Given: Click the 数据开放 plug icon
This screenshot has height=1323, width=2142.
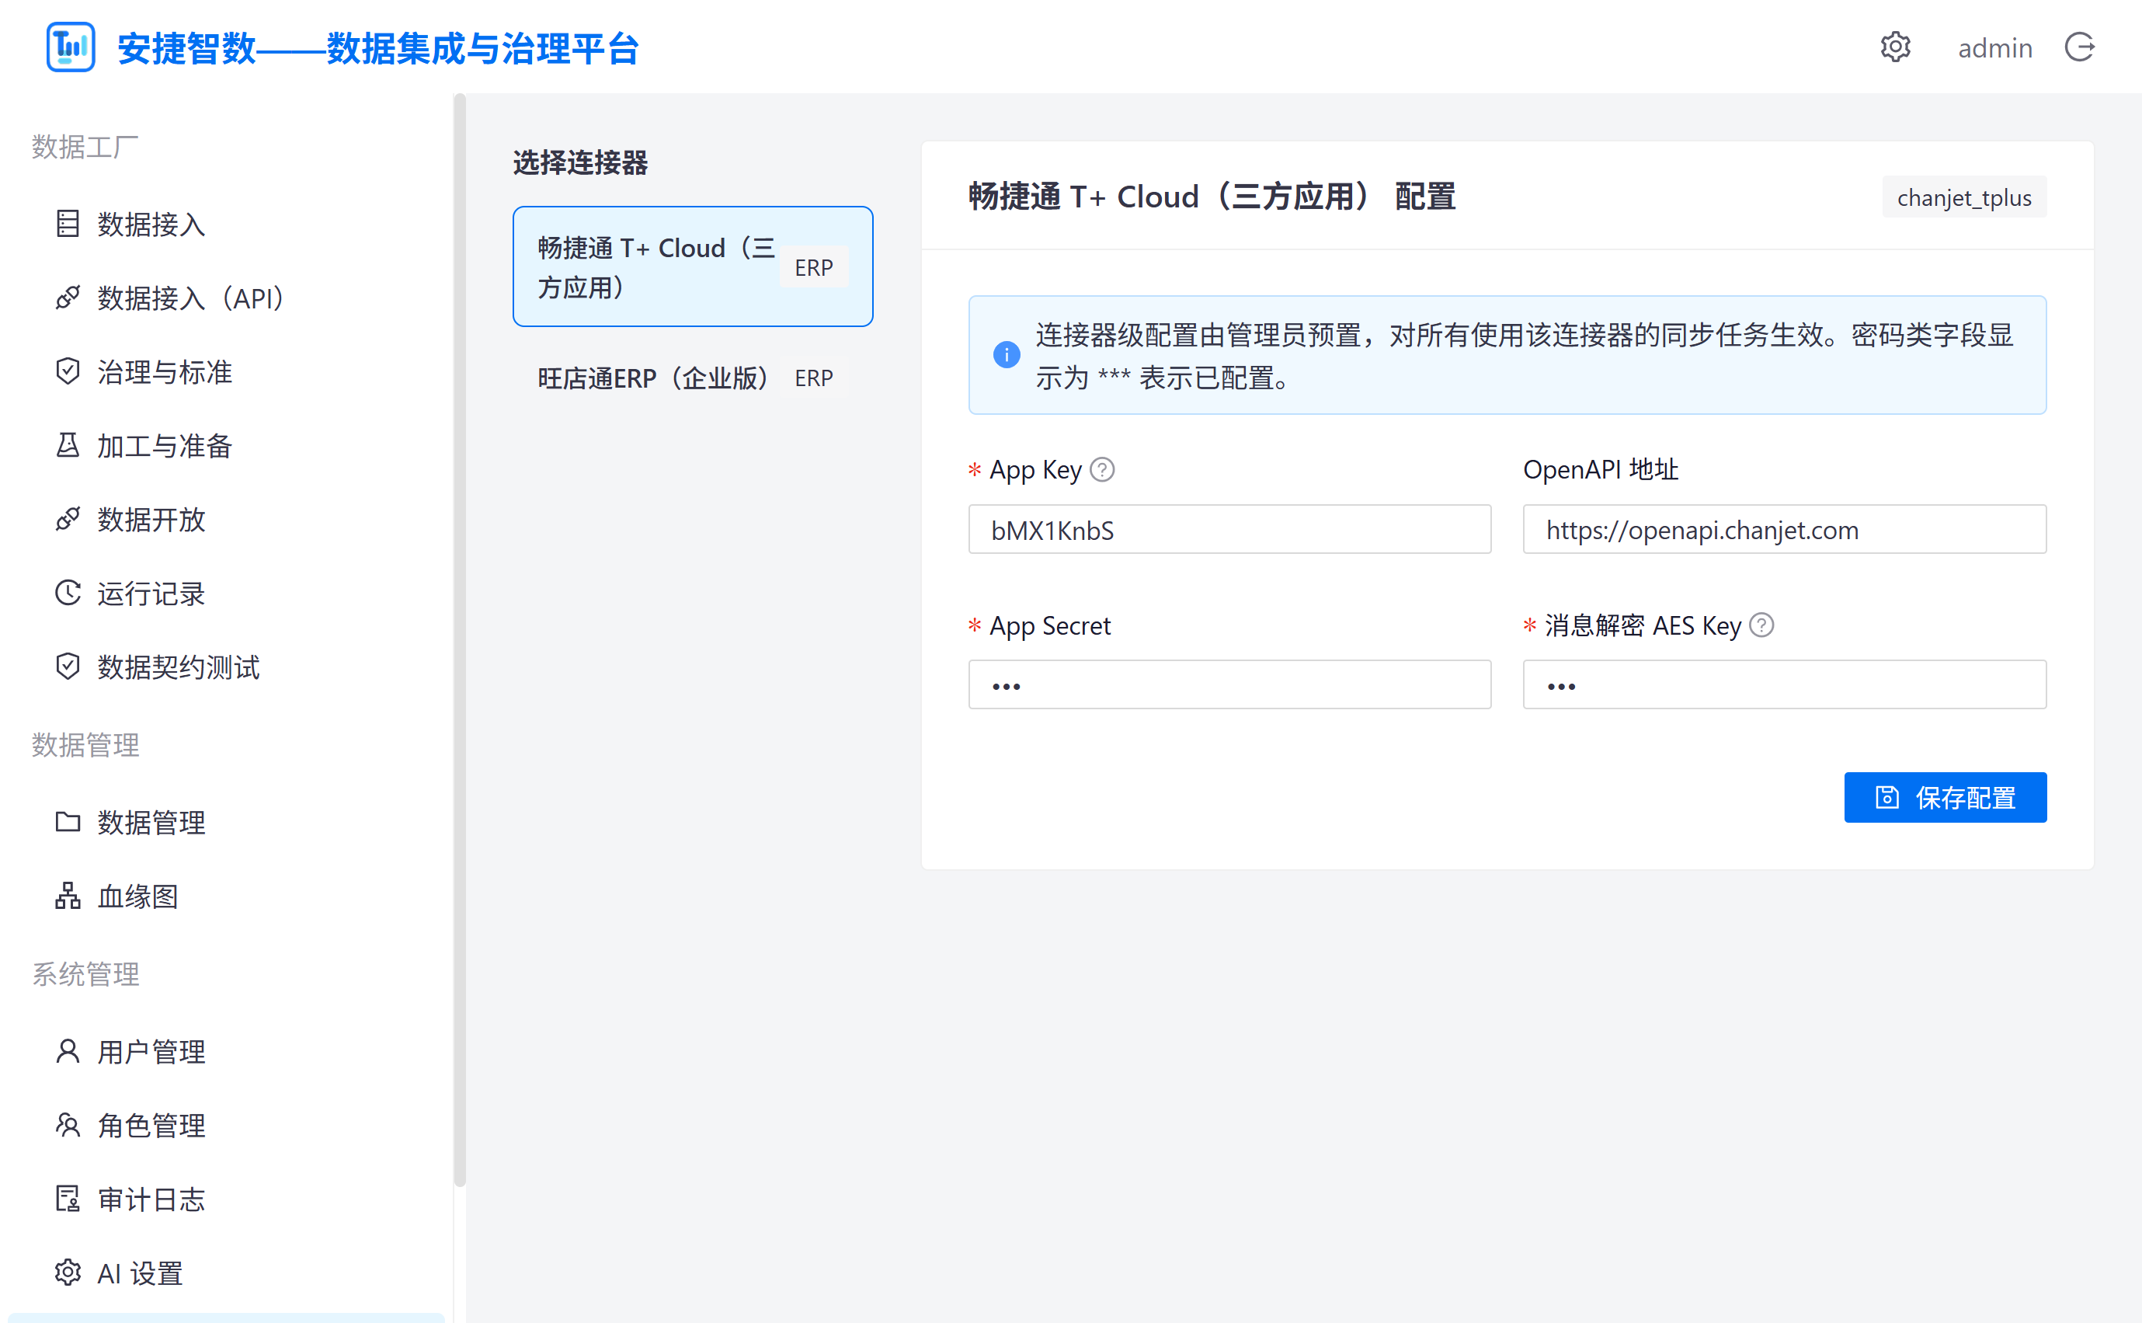Looking at the screenshot, I should (x=68, y=520).
